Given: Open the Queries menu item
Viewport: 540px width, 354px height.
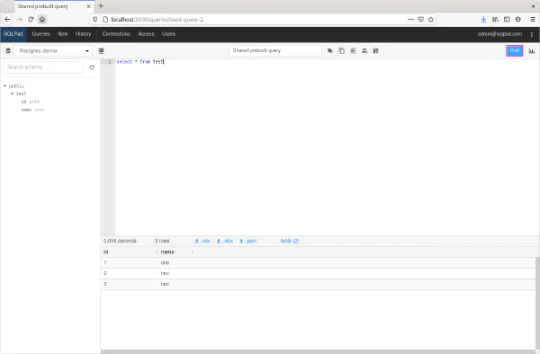Looking at the screenshot, I should [41, 34].
